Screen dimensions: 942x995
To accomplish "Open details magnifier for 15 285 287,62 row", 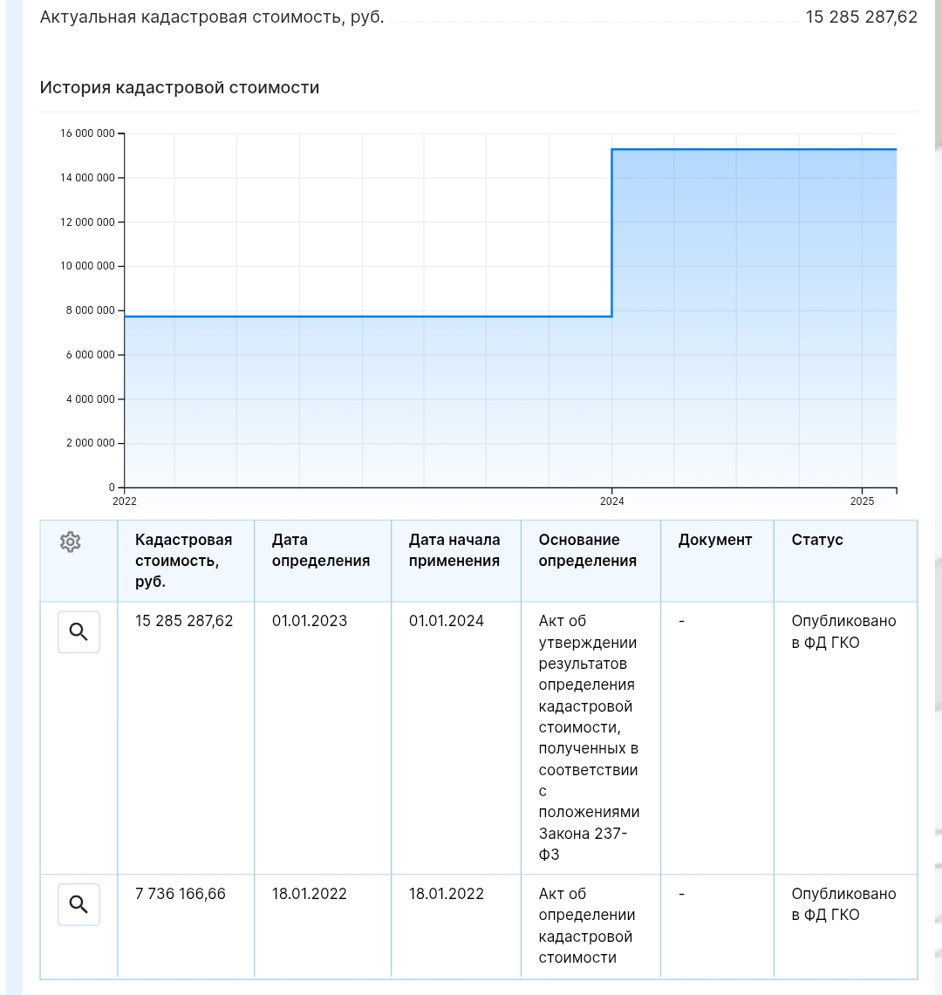I will point(78,632).
